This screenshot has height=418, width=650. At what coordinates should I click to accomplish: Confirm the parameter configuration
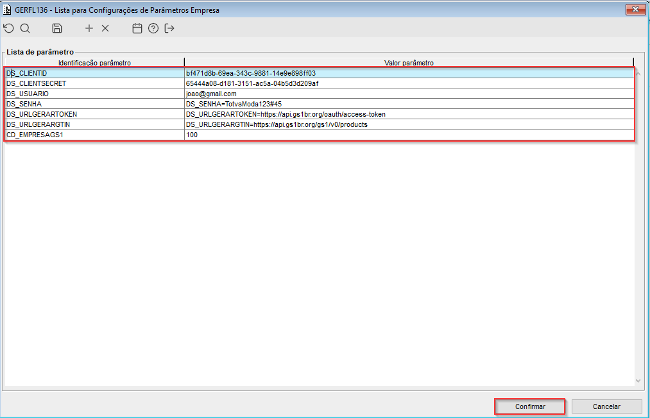pyautogui.click(x=530, y=406)
